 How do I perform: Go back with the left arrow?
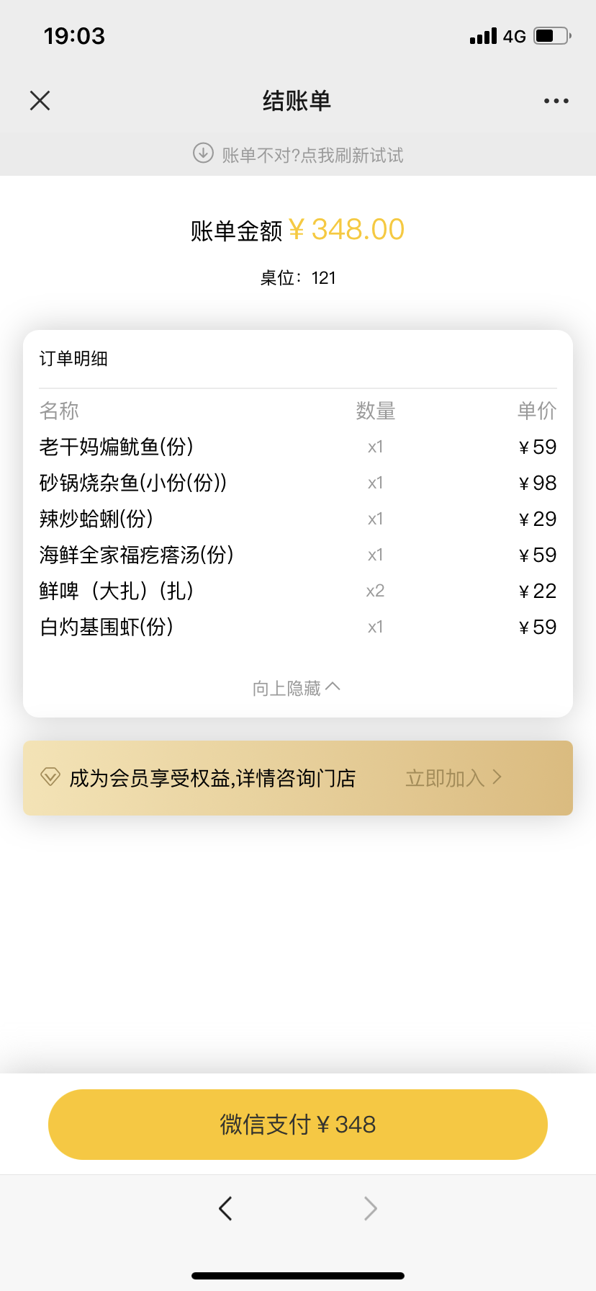coord(225,1208)
